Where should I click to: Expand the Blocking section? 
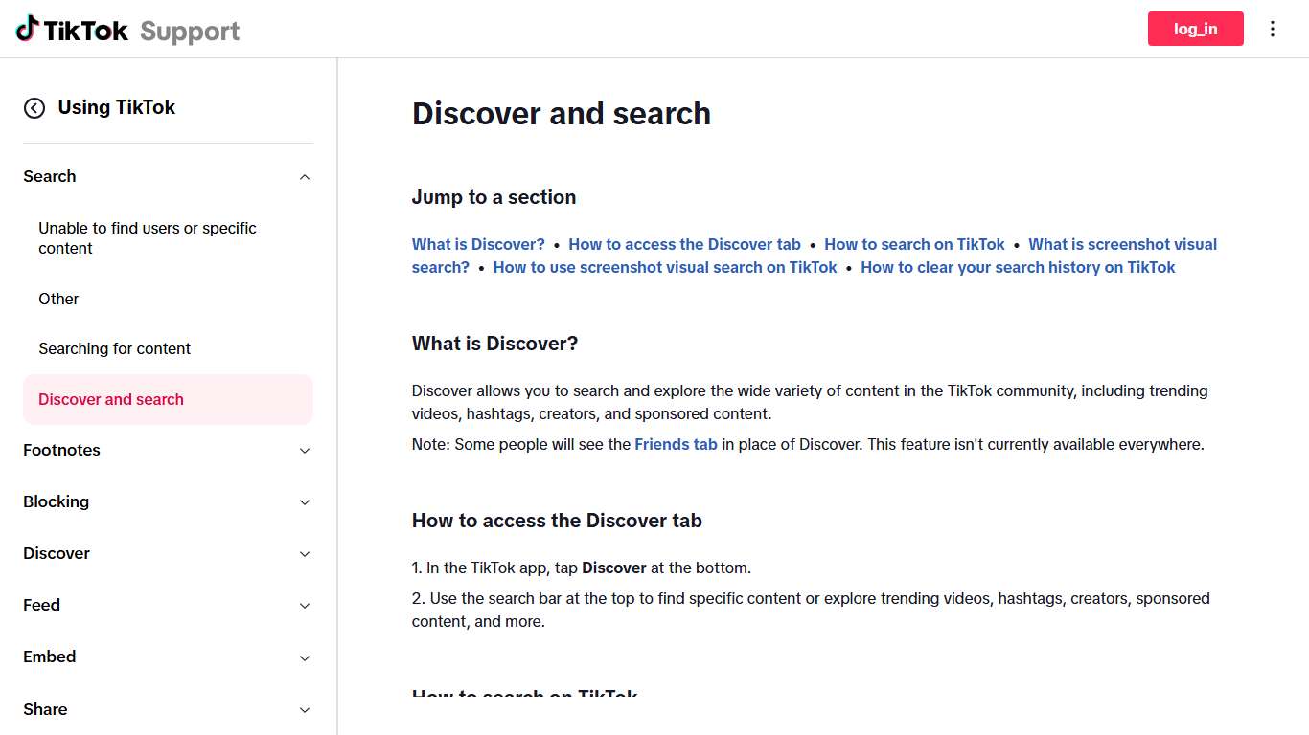click(x=305, y=502)
